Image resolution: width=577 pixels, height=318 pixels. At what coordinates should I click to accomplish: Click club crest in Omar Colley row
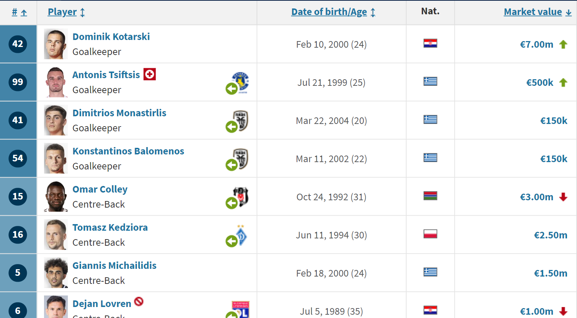(241, 196)
